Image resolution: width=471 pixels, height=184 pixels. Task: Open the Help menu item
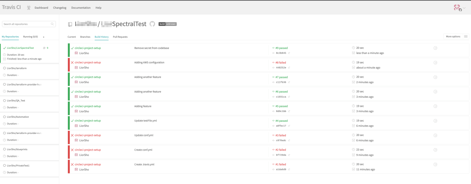98,7
